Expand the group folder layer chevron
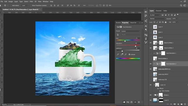The height and width of the screenshot is (106, 188). (x=153, y=95)
